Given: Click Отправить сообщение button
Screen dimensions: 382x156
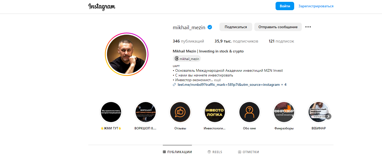Looking at the screenshot, I should coord(278,27).
